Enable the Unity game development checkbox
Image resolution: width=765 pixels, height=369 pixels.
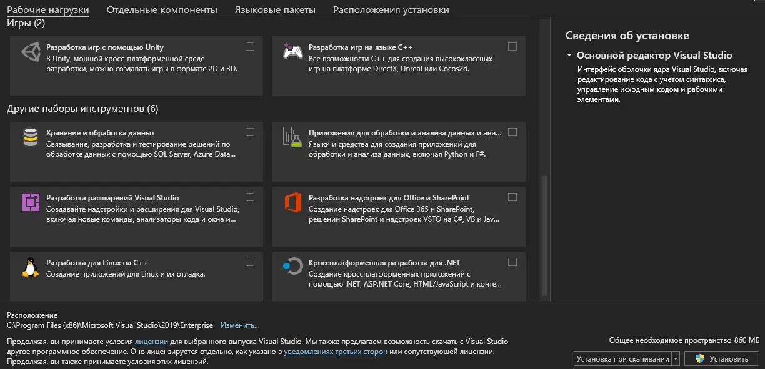(x=250, y=46)
